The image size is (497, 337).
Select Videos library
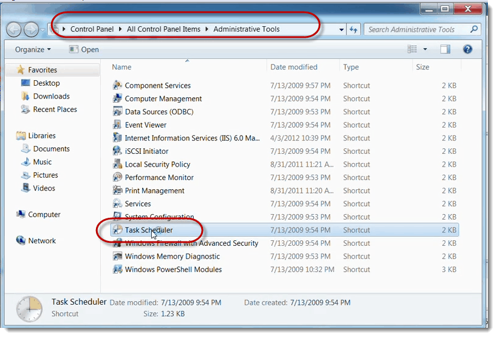[44, 188]
